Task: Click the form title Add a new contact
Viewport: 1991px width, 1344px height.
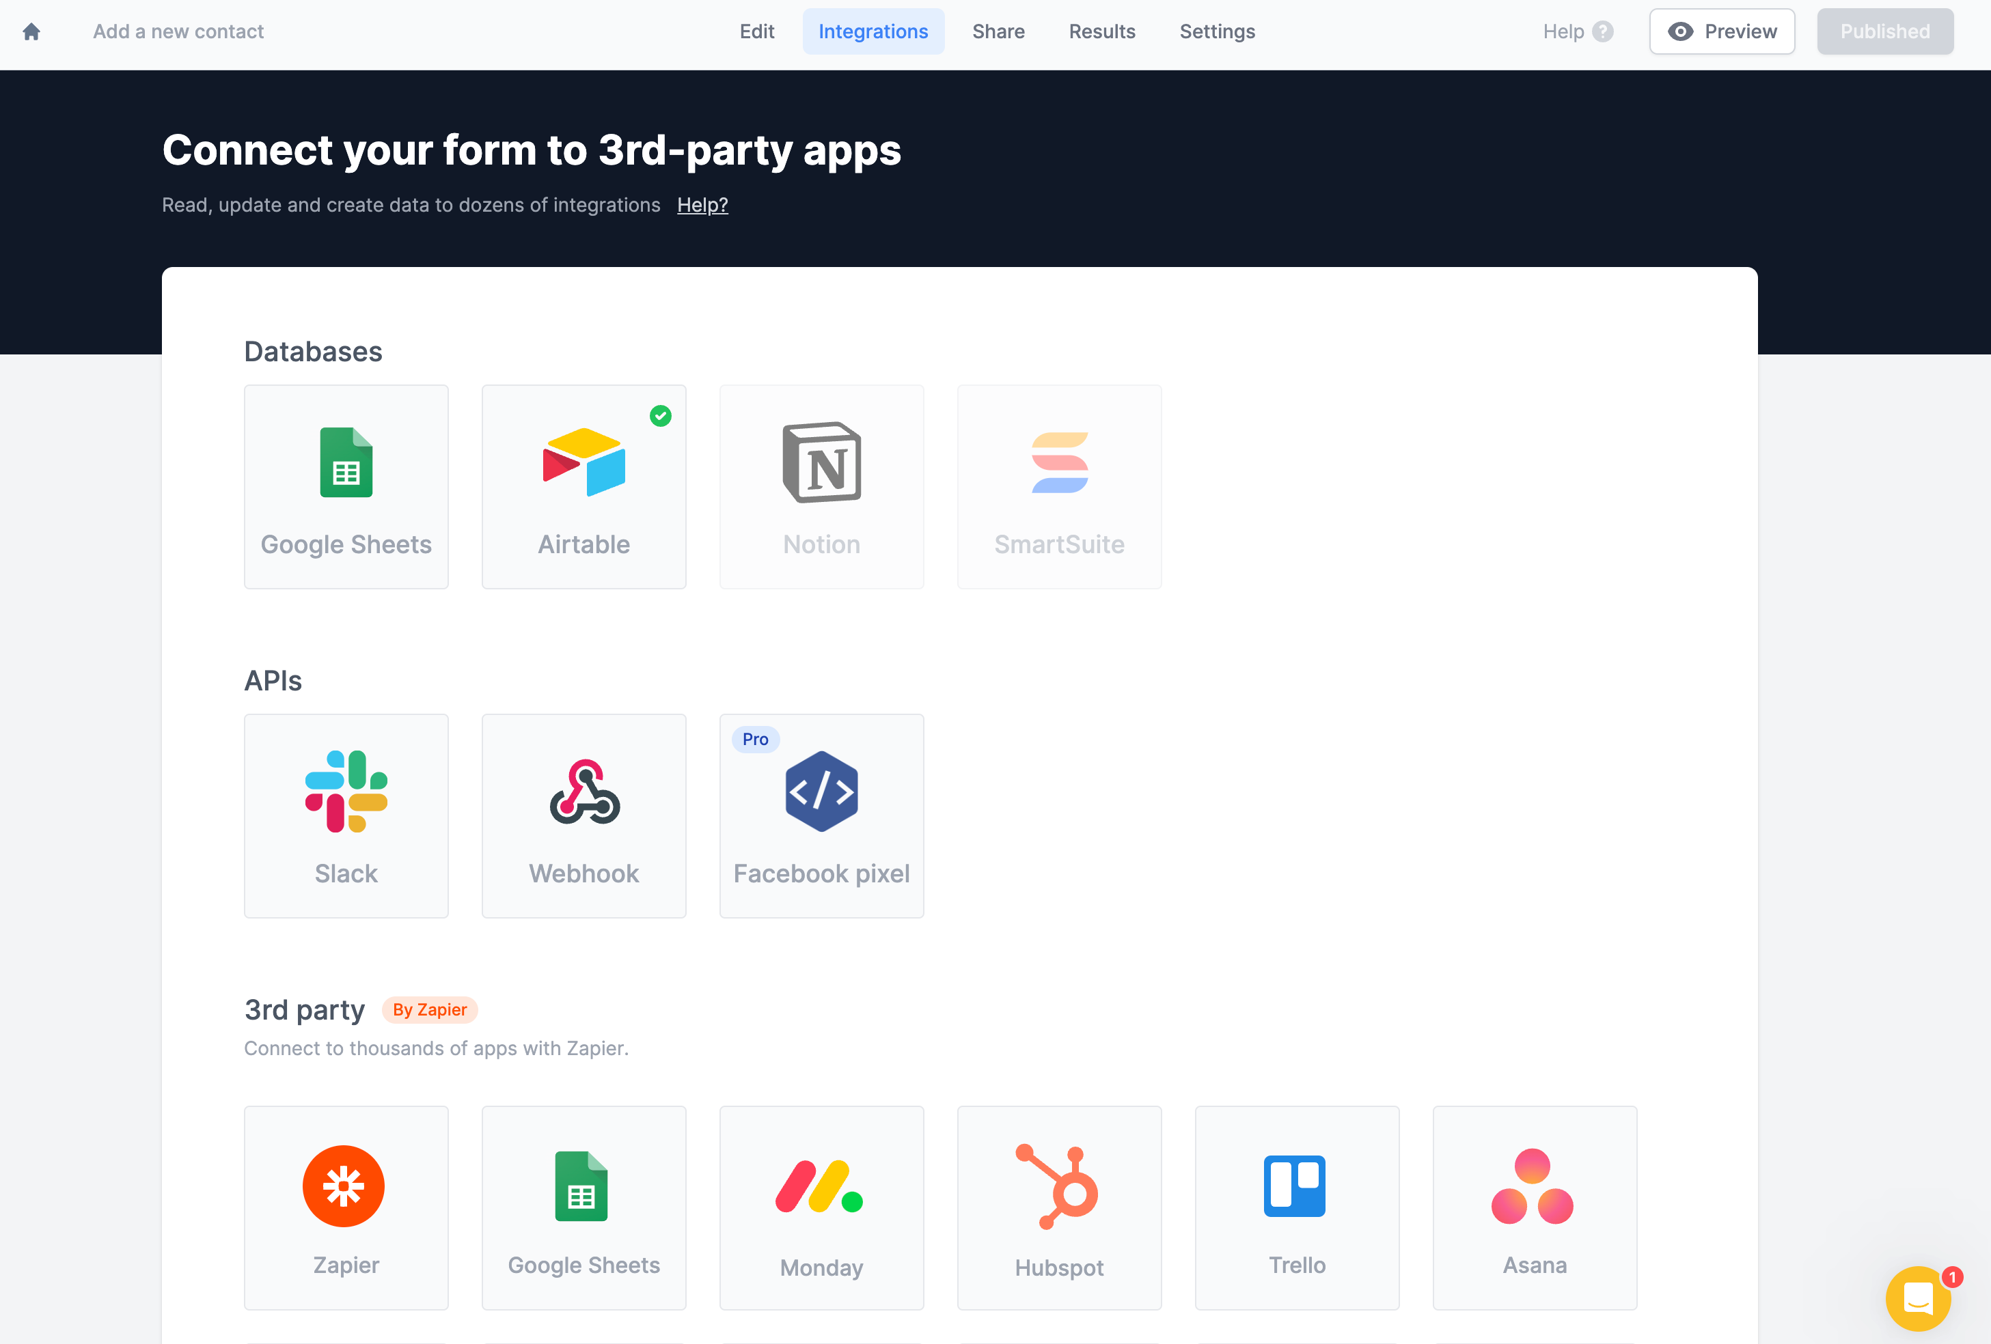Action: point(178,31)
